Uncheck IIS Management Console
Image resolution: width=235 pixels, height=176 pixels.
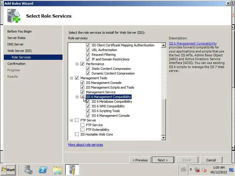pos(82,83)
